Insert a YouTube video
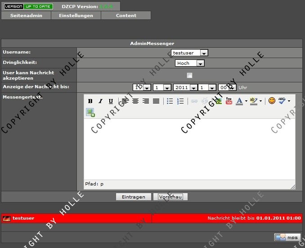Screen dimensions: 305x248 229,101
